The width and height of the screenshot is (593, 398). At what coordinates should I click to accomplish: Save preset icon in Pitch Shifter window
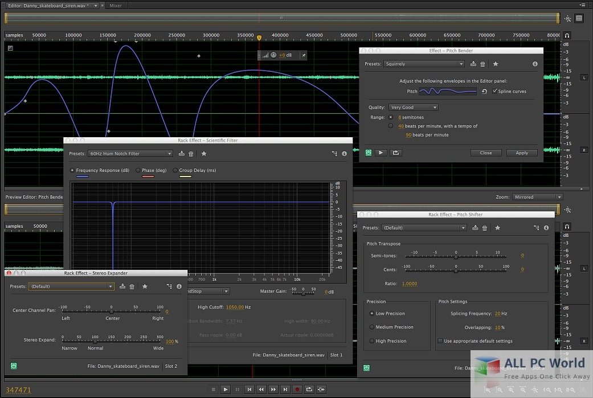coord(475,228)
